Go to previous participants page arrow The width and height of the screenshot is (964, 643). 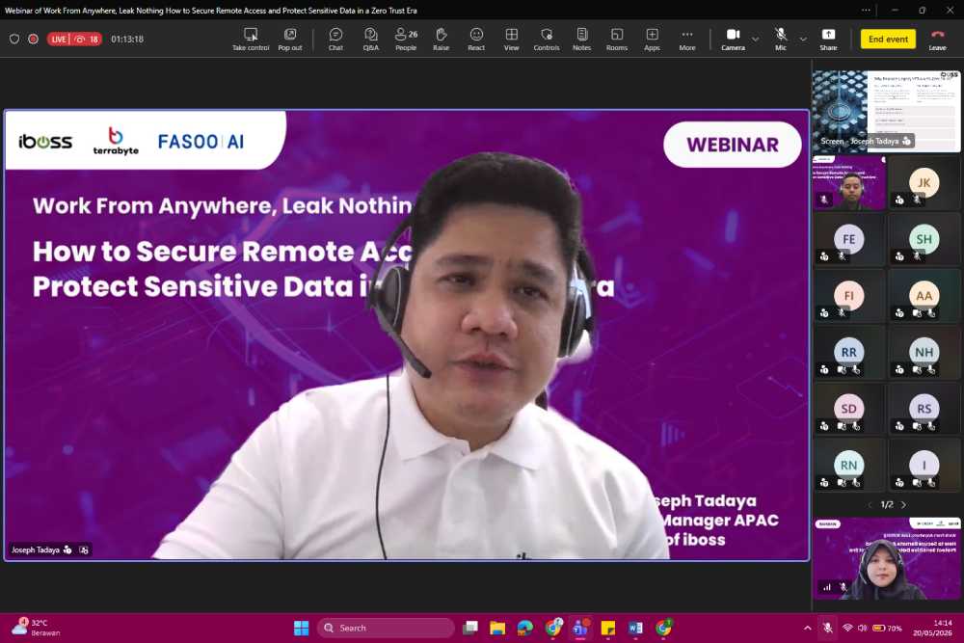point(870,505)
